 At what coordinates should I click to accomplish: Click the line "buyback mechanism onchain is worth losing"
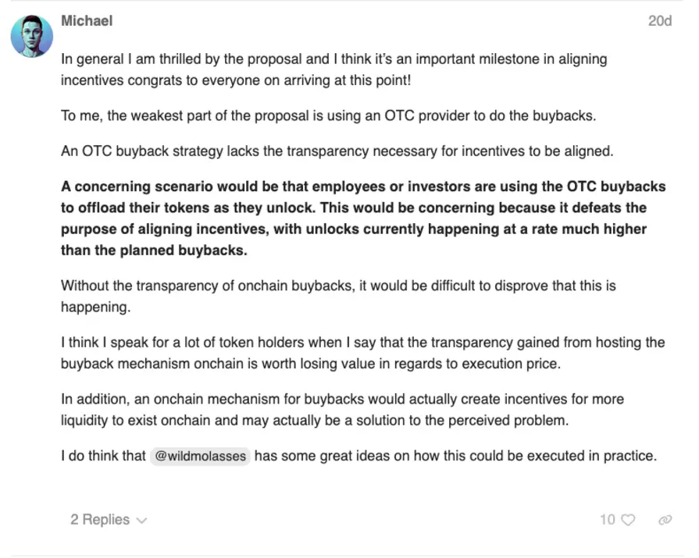311,364
